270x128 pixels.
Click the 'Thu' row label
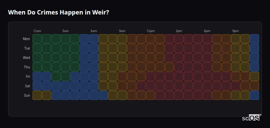click(x=27, y=67)
